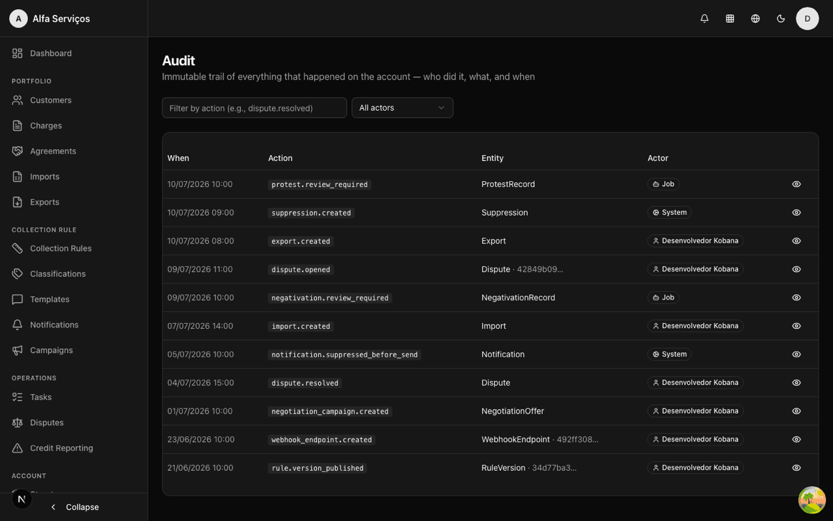The height and width of the screenshot is (521, 833).
Task: Click the webhook_endpoint.created action tag
Action: [x=321, y=440]
